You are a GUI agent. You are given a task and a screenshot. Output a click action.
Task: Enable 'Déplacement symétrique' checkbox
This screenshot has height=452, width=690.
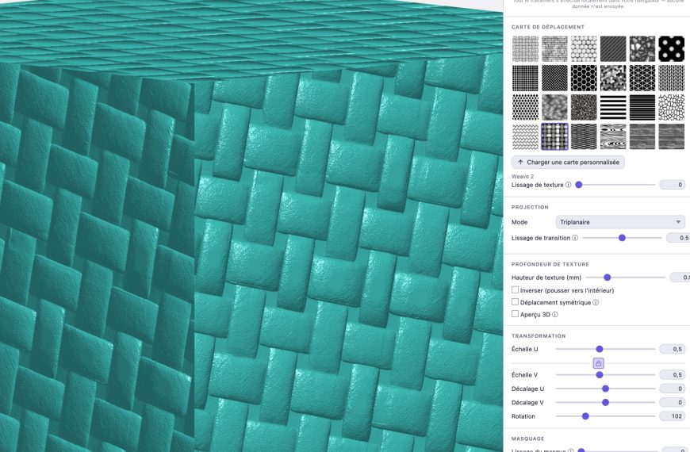point(515,302)
